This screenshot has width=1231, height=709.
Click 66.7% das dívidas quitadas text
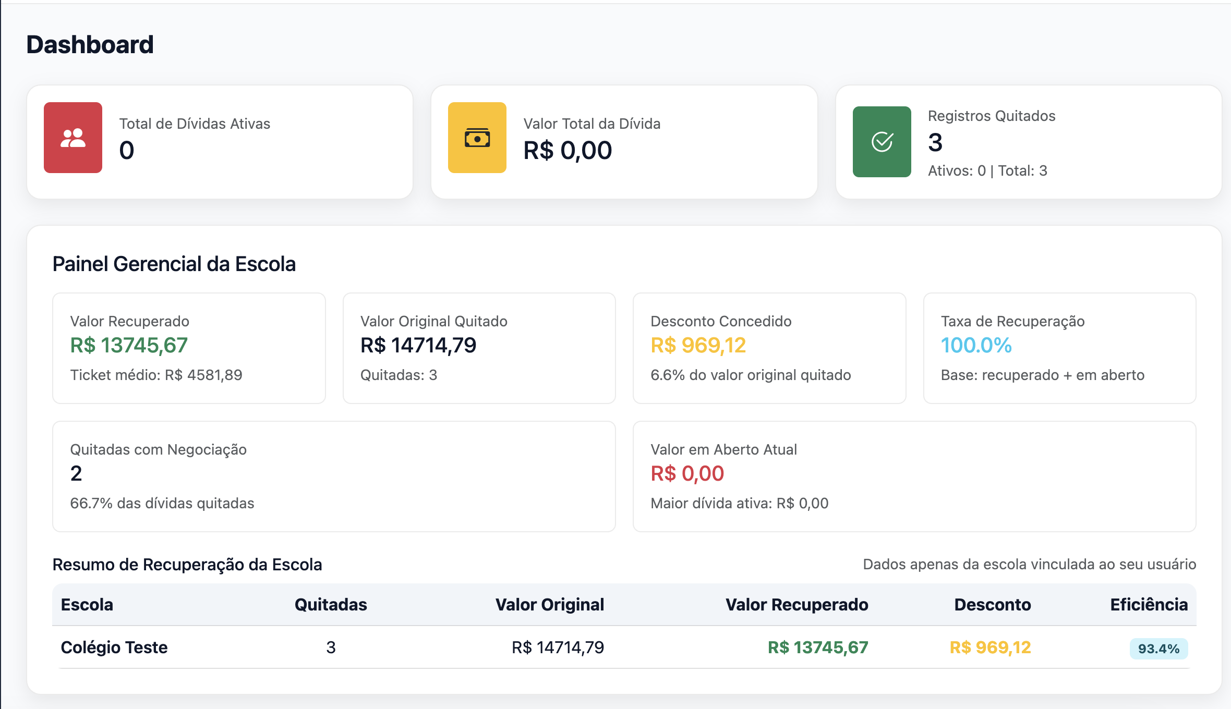coord(162,503)
